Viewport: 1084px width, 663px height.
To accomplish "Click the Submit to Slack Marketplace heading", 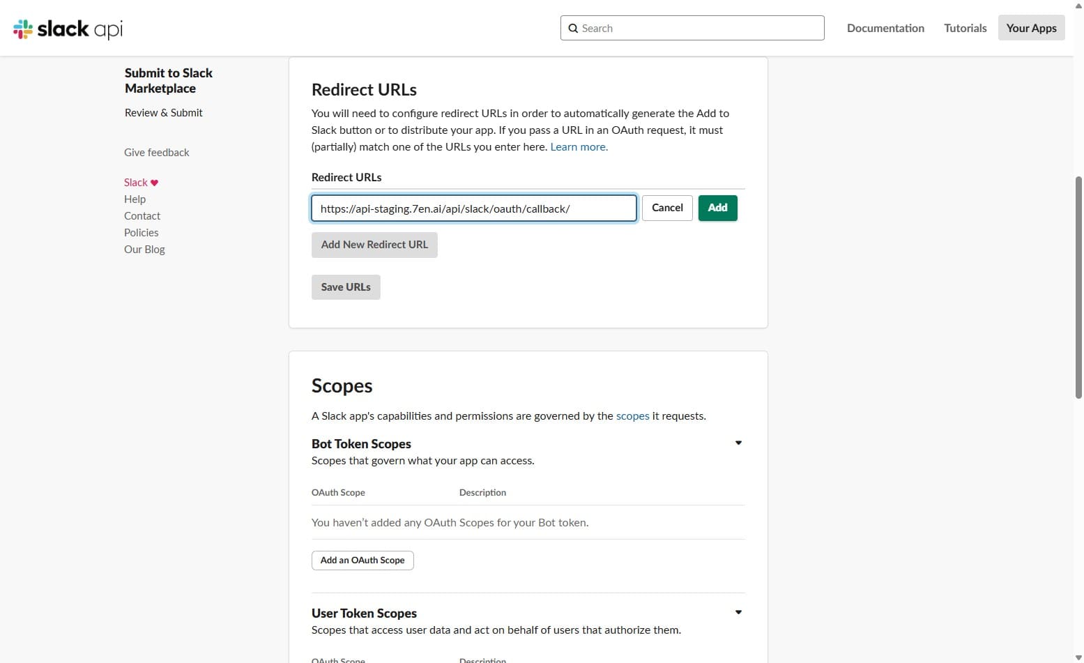I will tap(169, 81).
